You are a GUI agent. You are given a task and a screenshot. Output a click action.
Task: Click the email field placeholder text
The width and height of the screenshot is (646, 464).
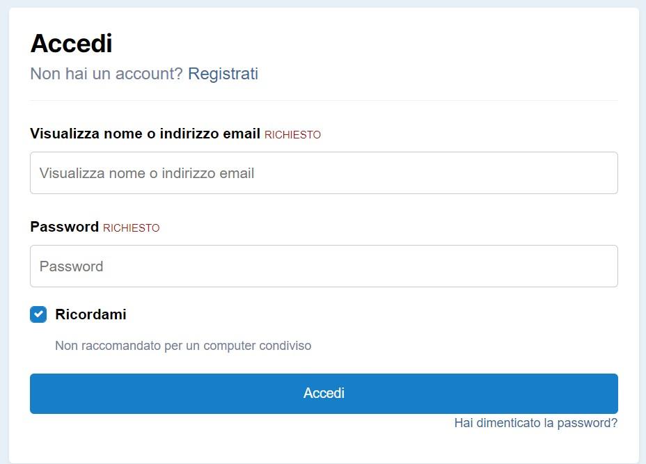pyautogui.click(x=147, y=173)
